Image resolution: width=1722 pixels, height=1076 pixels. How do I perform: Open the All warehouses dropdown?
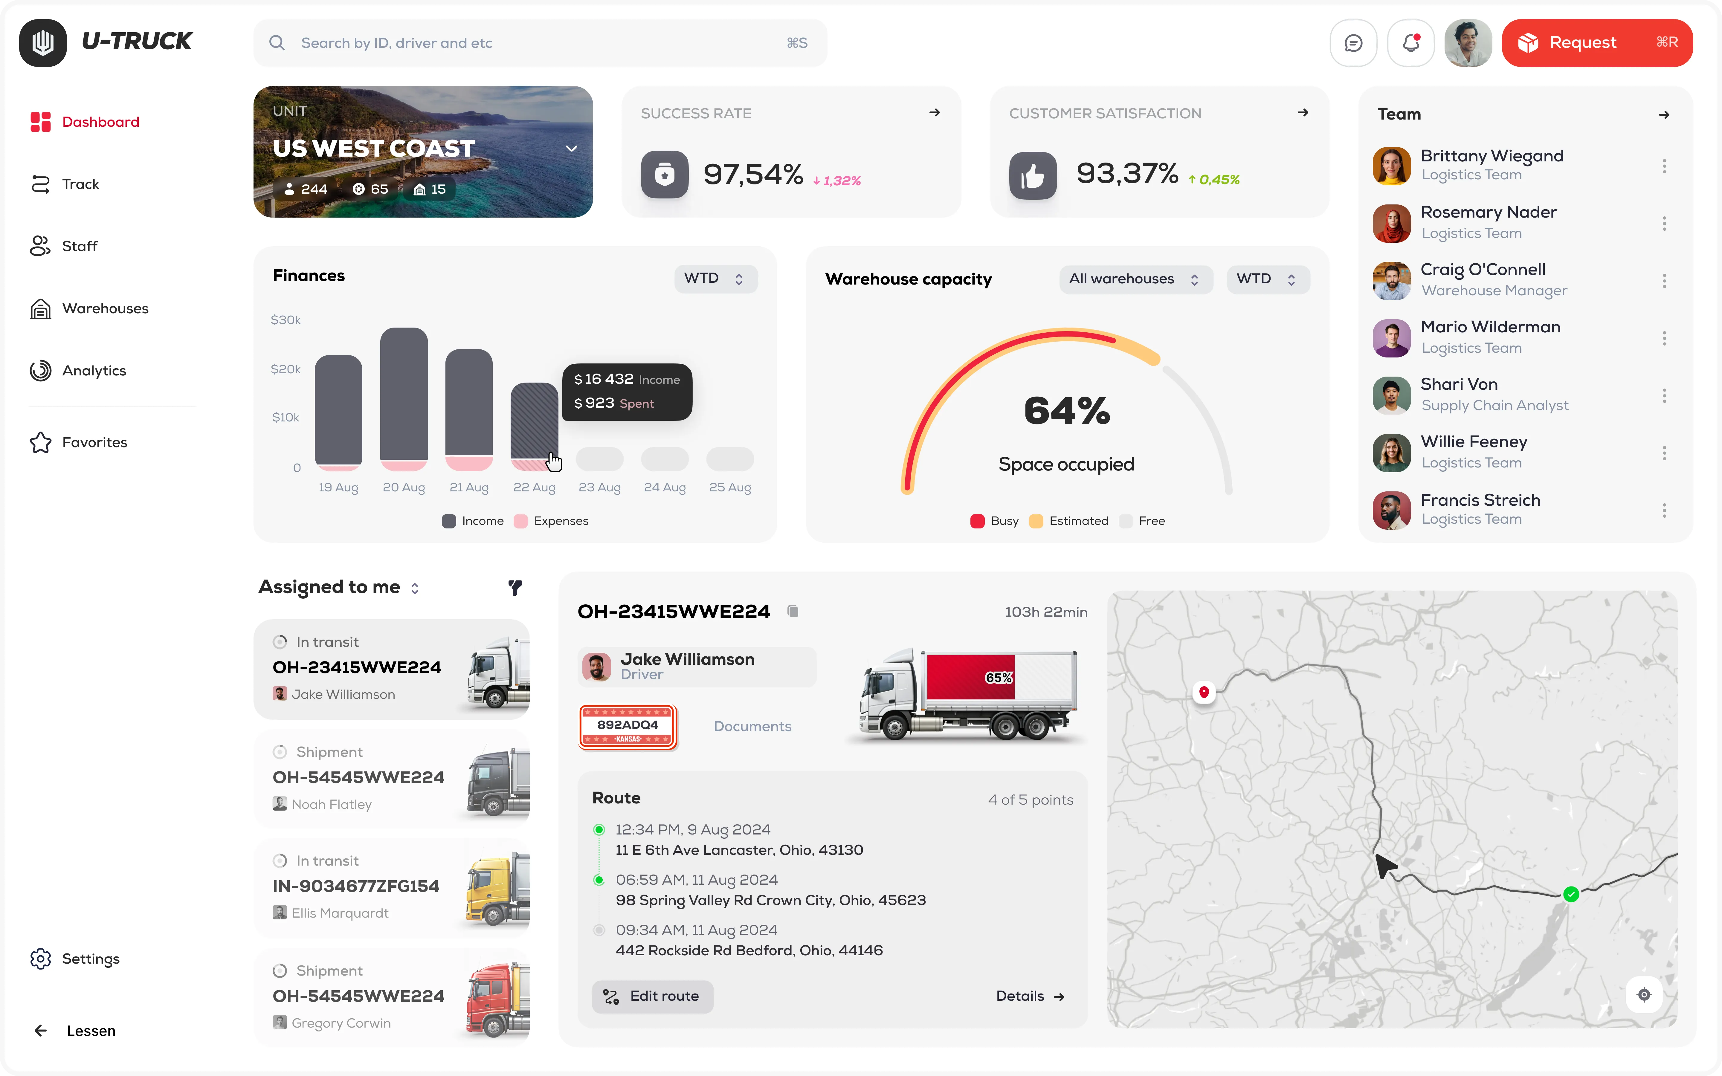1134,279
